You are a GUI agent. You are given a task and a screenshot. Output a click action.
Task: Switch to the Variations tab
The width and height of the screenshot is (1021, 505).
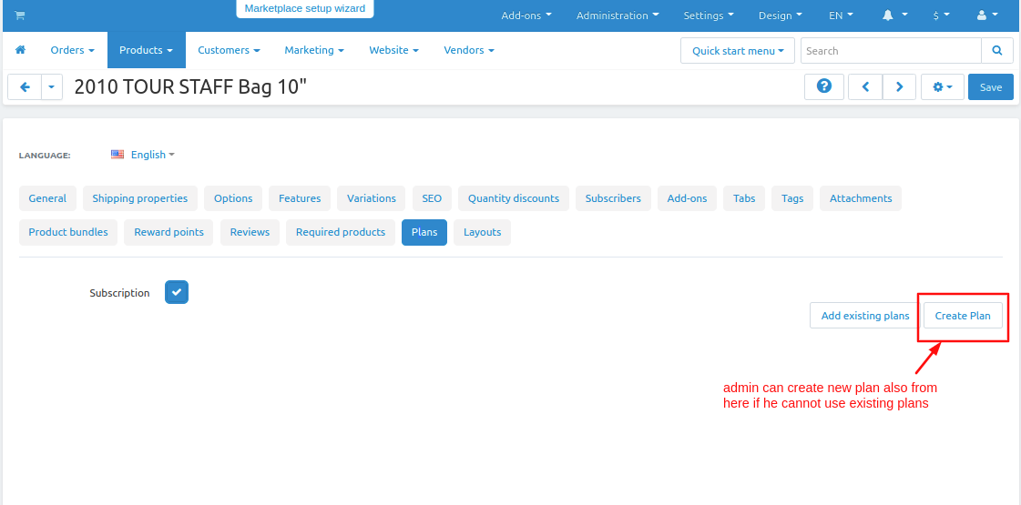pos(372,198)
